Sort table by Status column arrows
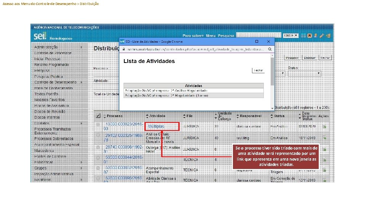 click(272, 116)
